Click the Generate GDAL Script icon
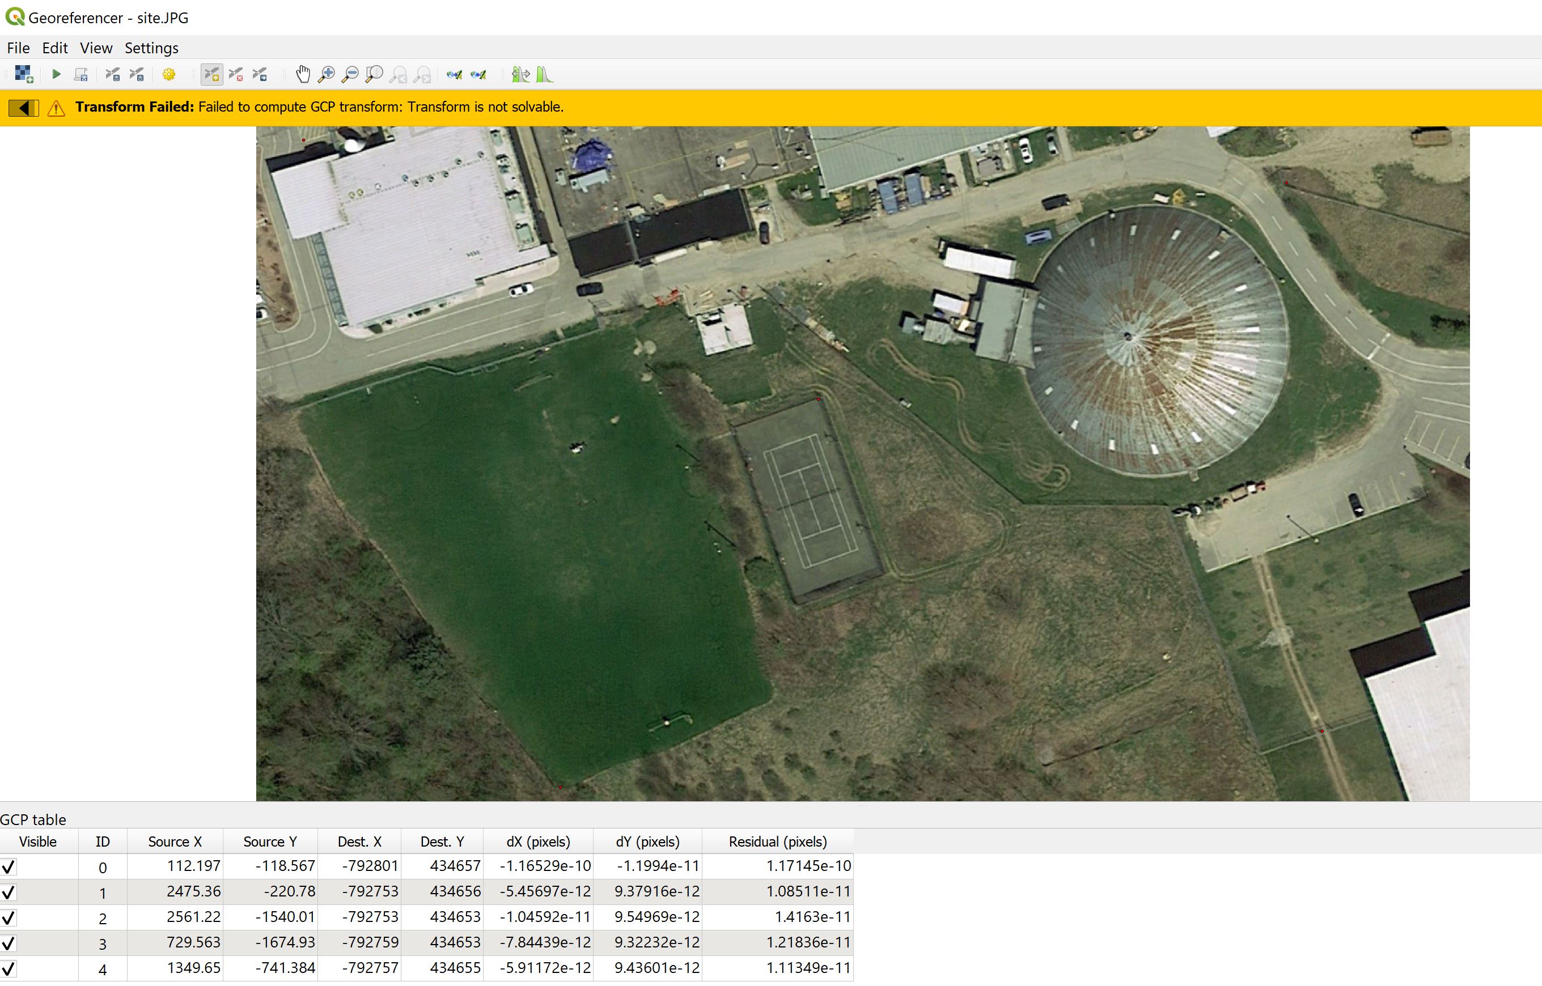Screen dimensions: 1542x986 coord(81,75)
